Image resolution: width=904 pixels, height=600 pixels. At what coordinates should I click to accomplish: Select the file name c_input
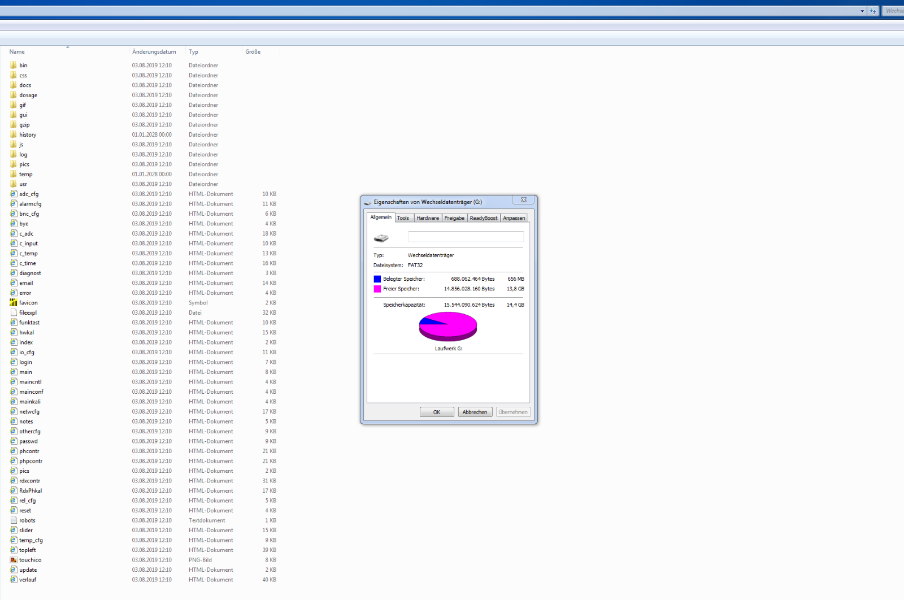[29, 244]
